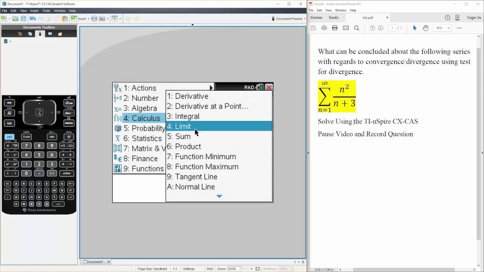Choose the hand pan tool in Acrobat
The height and width of the screenshot is (272, 484).
pos(426,28)
